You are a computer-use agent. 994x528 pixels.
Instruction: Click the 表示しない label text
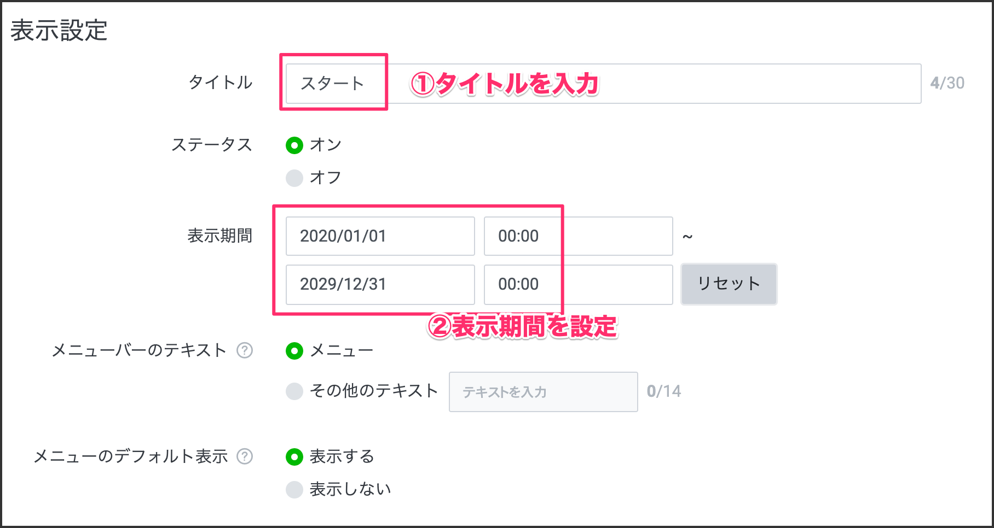(x=350, y=489)
